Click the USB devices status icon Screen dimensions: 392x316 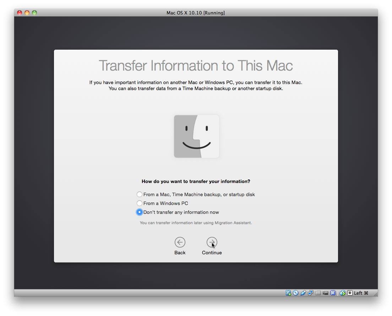[x=303, y=293]
